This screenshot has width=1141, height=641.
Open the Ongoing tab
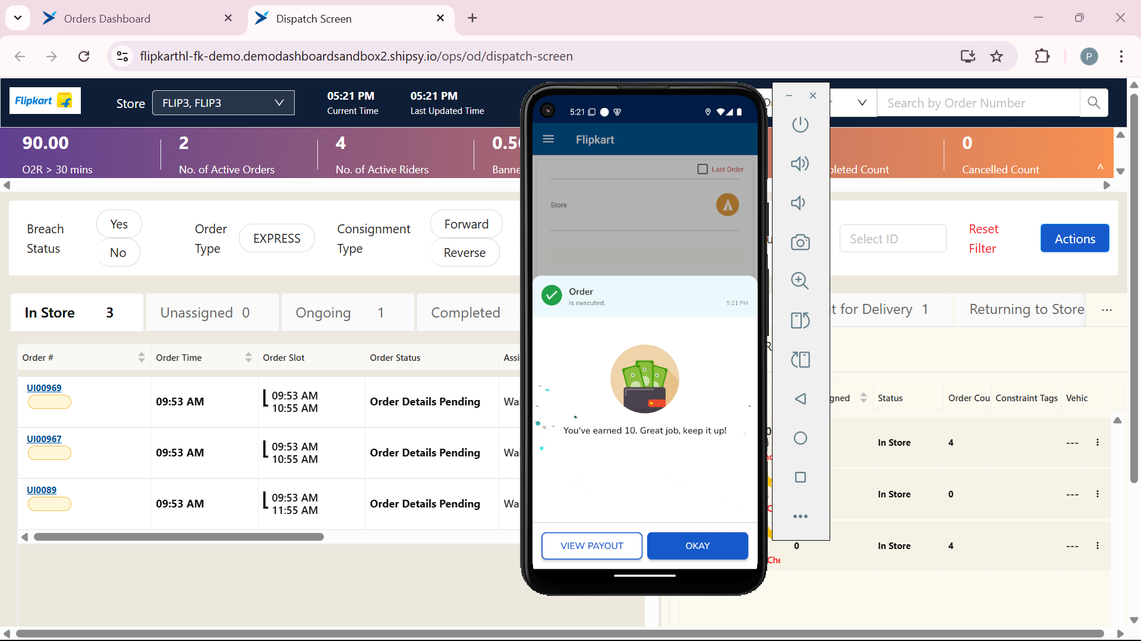pyautogui.click(x=348, y=312)
